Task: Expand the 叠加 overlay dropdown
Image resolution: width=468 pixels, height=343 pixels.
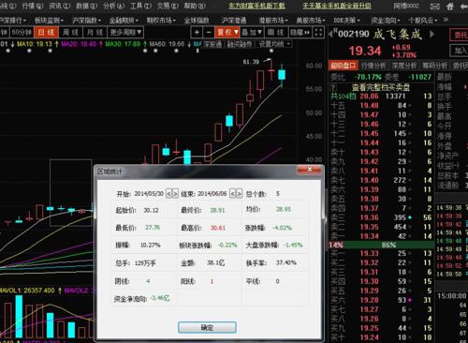Action: (252, 32)
